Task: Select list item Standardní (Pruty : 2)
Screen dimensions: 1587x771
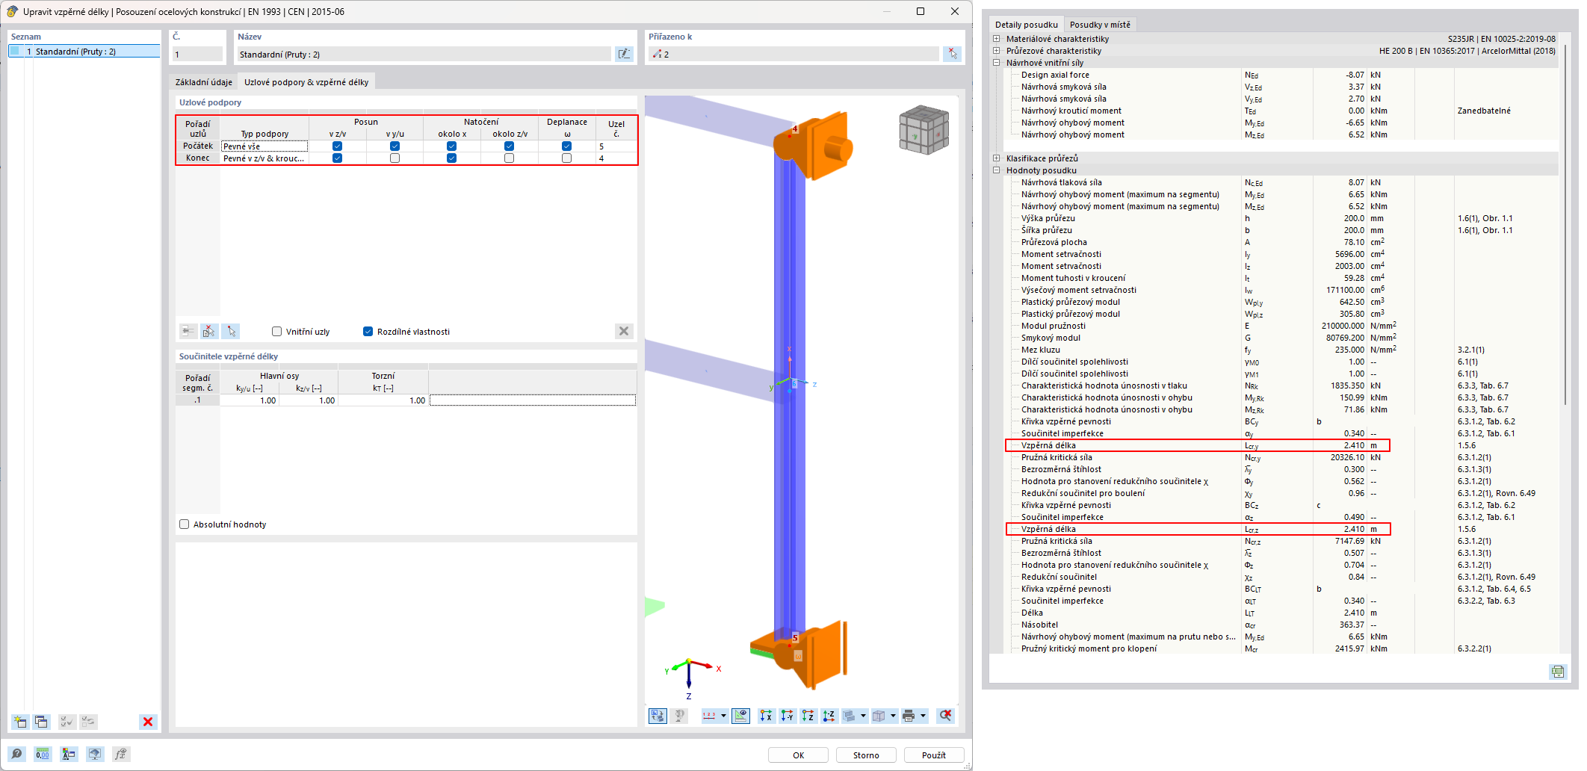Action: pos(84,52)
